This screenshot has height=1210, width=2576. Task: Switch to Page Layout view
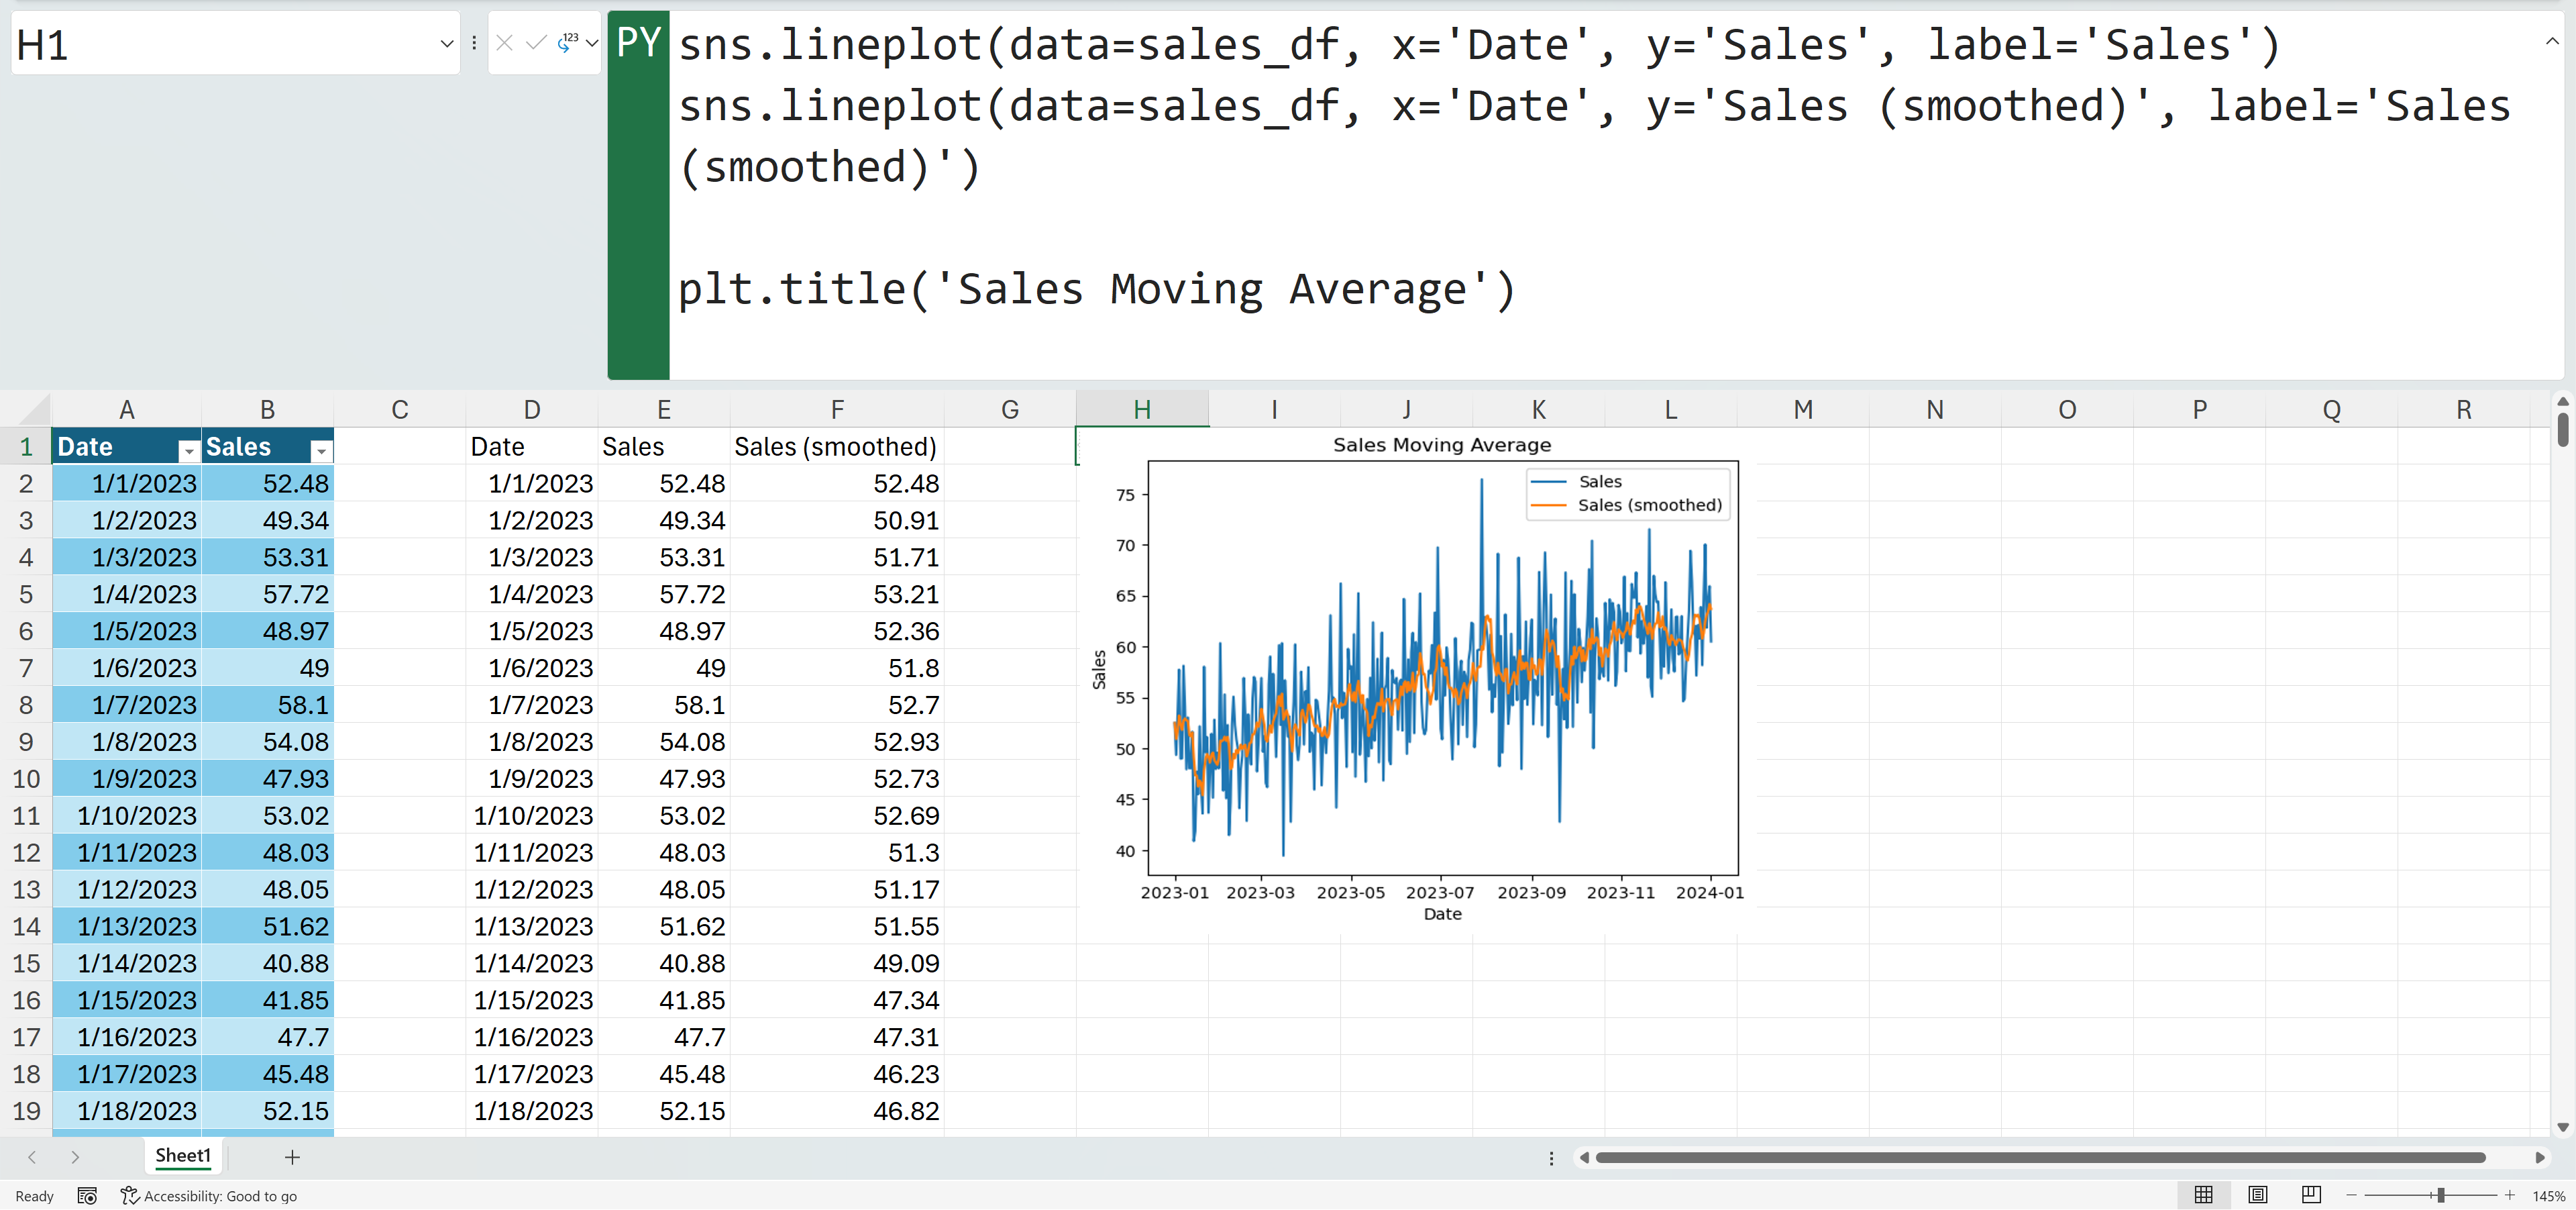2257,1195
